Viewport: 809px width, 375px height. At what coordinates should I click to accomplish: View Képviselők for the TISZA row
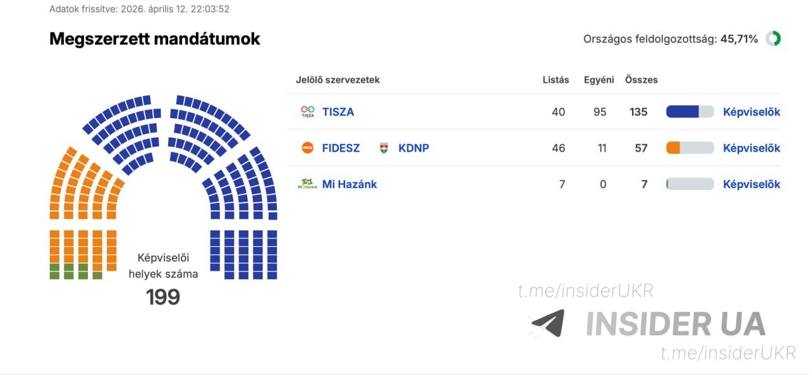[x=751, y=112]
